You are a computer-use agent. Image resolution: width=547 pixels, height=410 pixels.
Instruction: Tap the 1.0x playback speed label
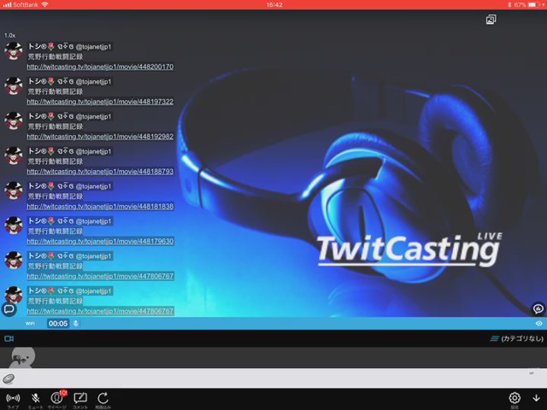coord(9,36)
